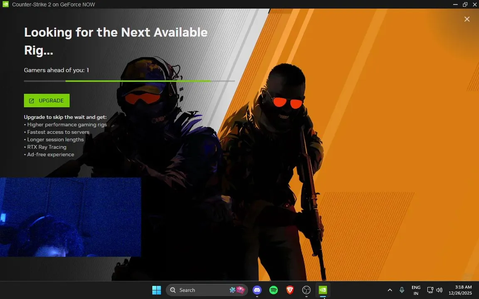Click the green UPGRADE button

47,100
